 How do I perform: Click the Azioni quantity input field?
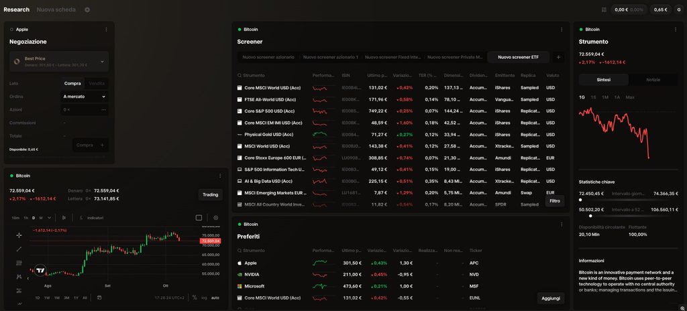point(85,109)
